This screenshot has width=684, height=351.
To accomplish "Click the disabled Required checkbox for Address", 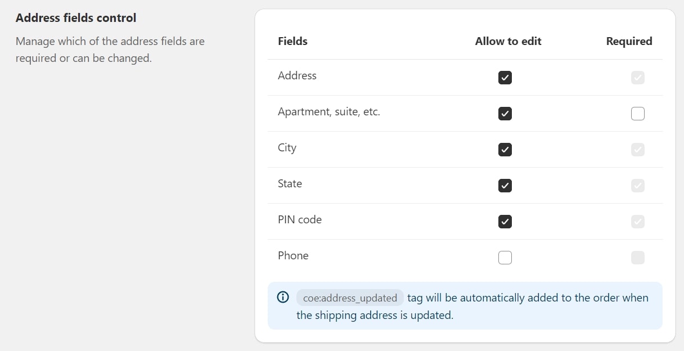I will coord(637,78).
